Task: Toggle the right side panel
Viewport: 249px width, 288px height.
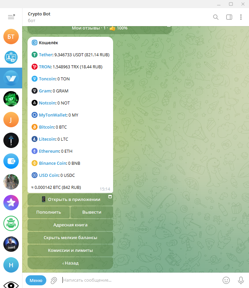Action: pos(229,17)
